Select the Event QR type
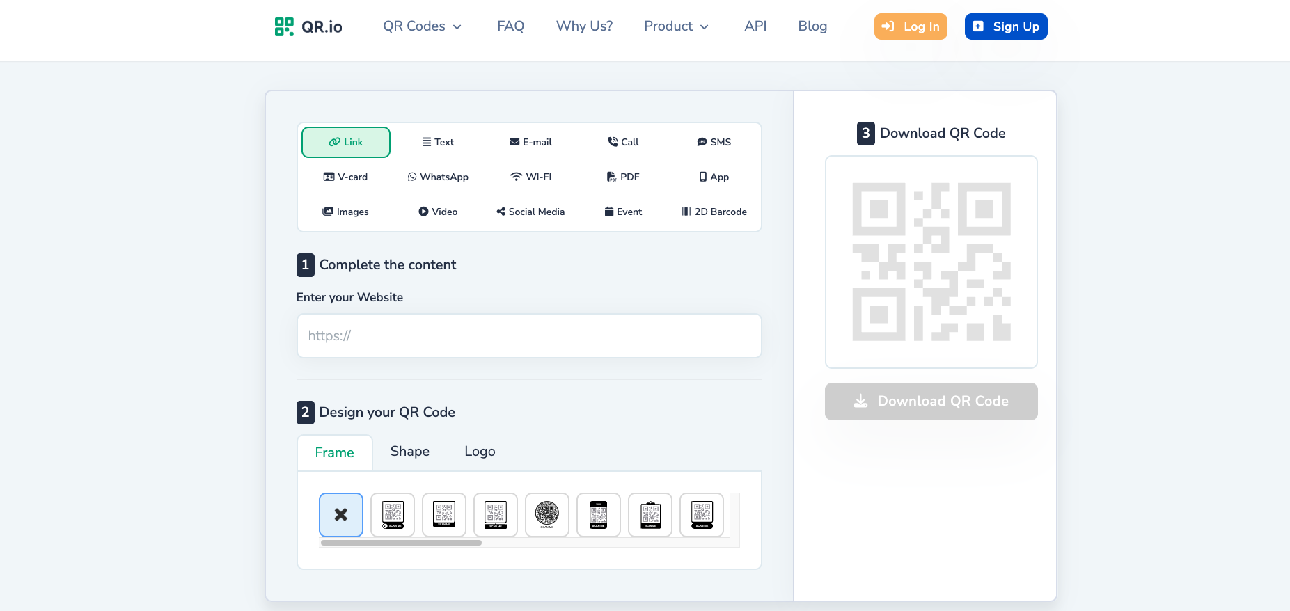 click(x=622, y=212)
